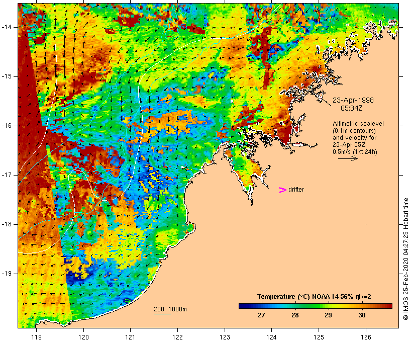The image size is (412, 342).
Task: Click the 30 value on the color scale
Action: point(362,315)
